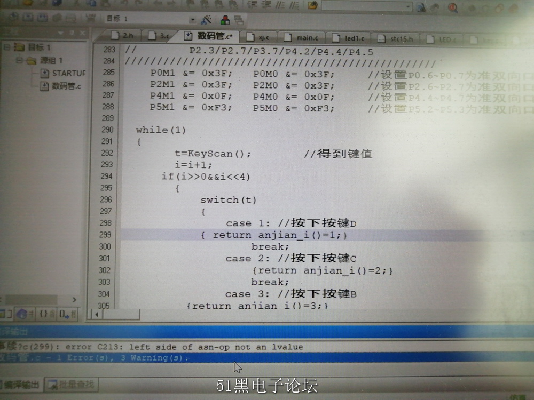Click the project panel menu dropdown triangle
This screenshot has width=534, height=400.
coord(61,33)
